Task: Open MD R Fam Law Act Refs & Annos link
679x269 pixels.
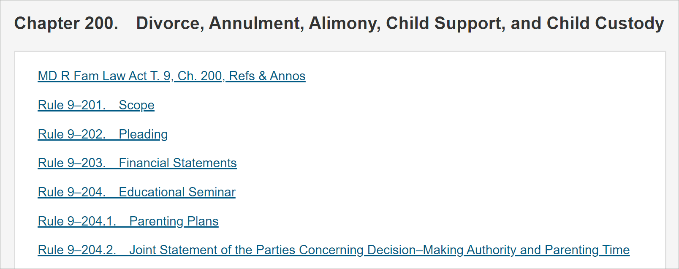Action: click(171, 76)
